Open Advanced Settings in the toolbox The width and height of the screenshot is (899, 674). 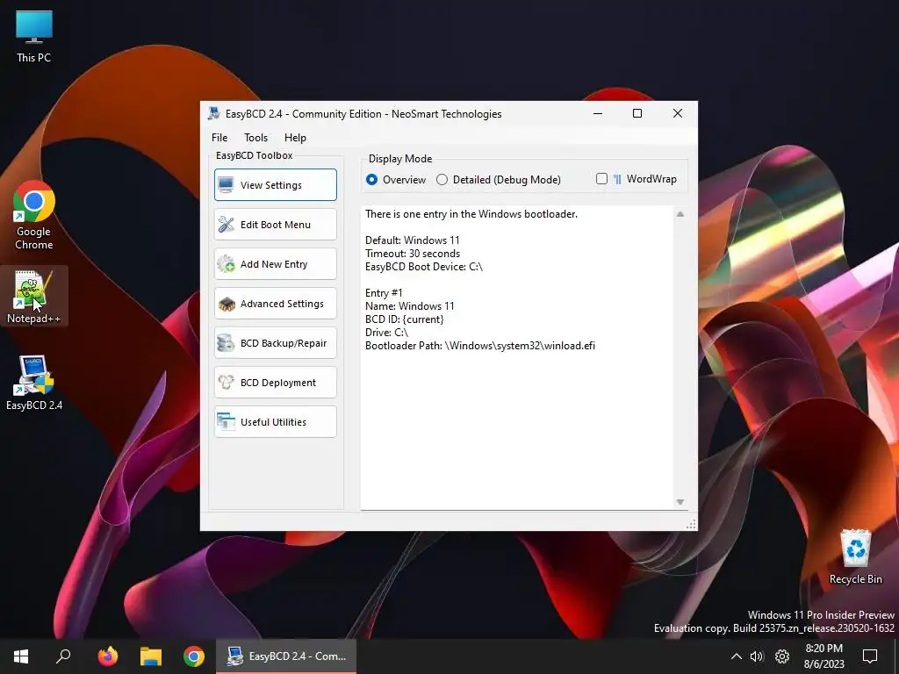(x=275, y=303)
